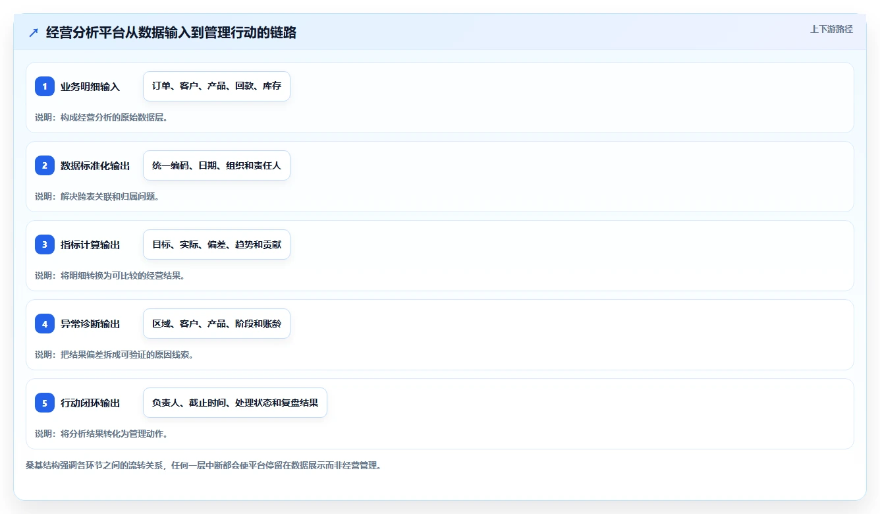This screenshot has width=880, height=514.
Task: Click the 异常诊断输出 step label
Action: [90, 324]
